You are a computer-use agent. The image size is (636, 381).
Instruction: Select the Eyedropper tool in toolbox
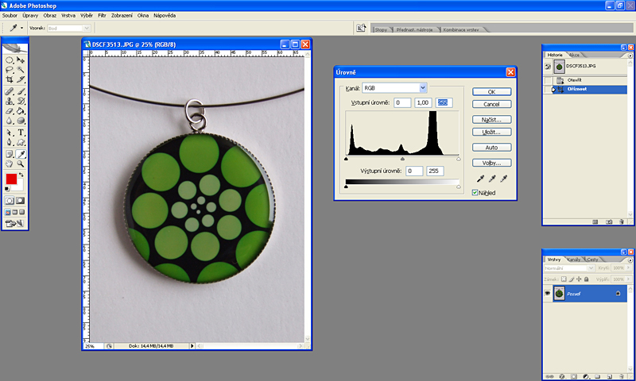tap(21, 153)
